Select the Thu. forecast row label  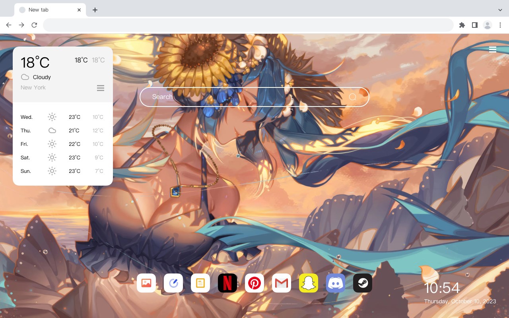tap(26, 131)
